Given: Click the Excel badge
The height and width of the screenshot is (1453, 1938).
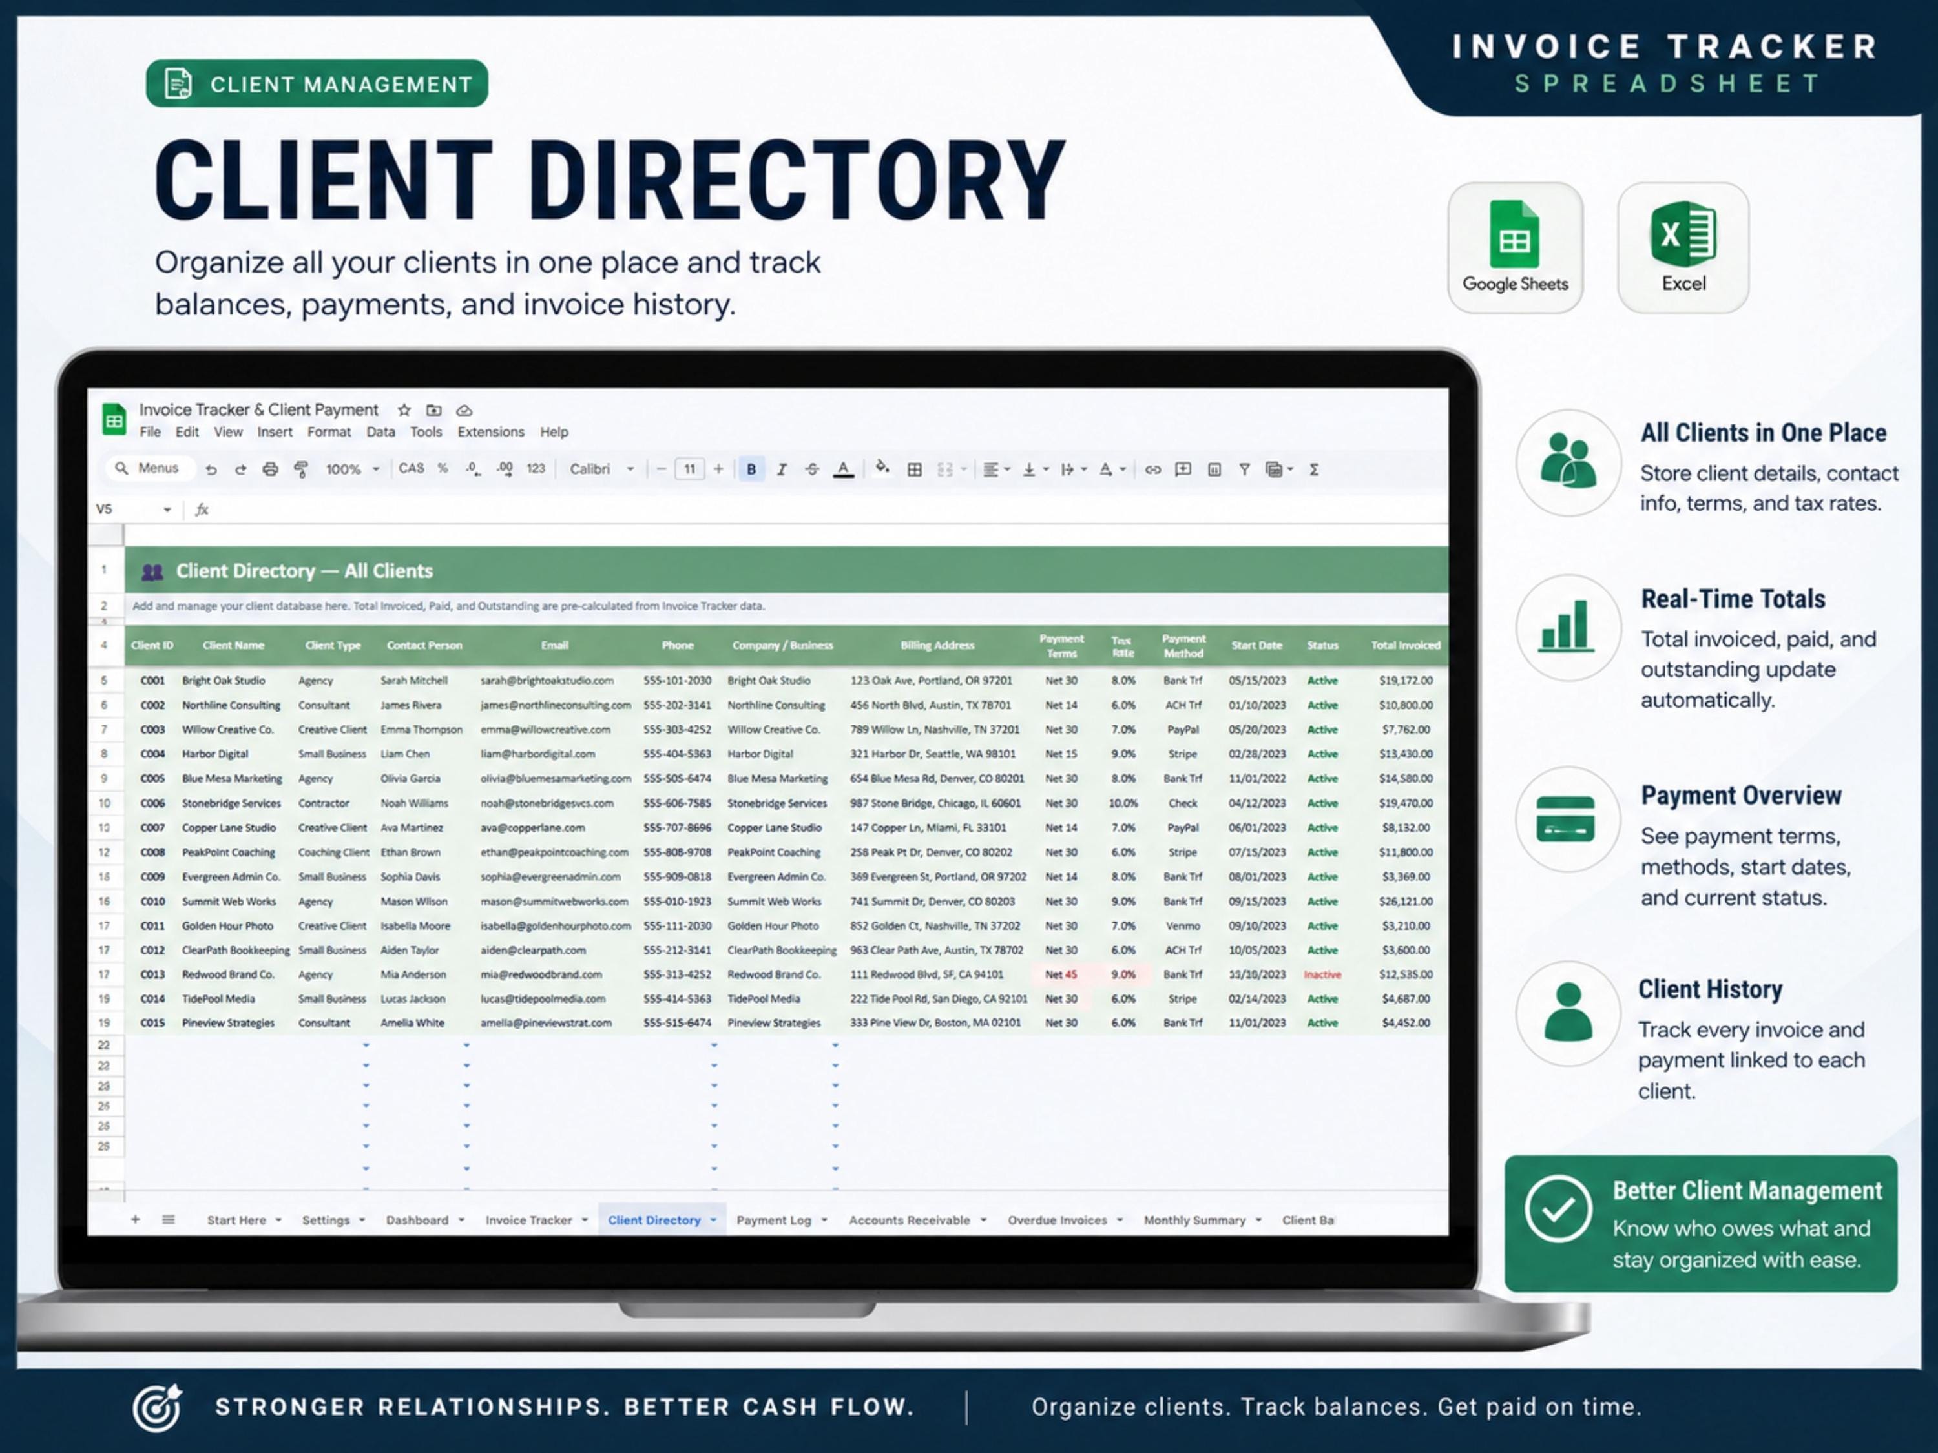Looking at the screenshot, I should [x=1683, y=248].
